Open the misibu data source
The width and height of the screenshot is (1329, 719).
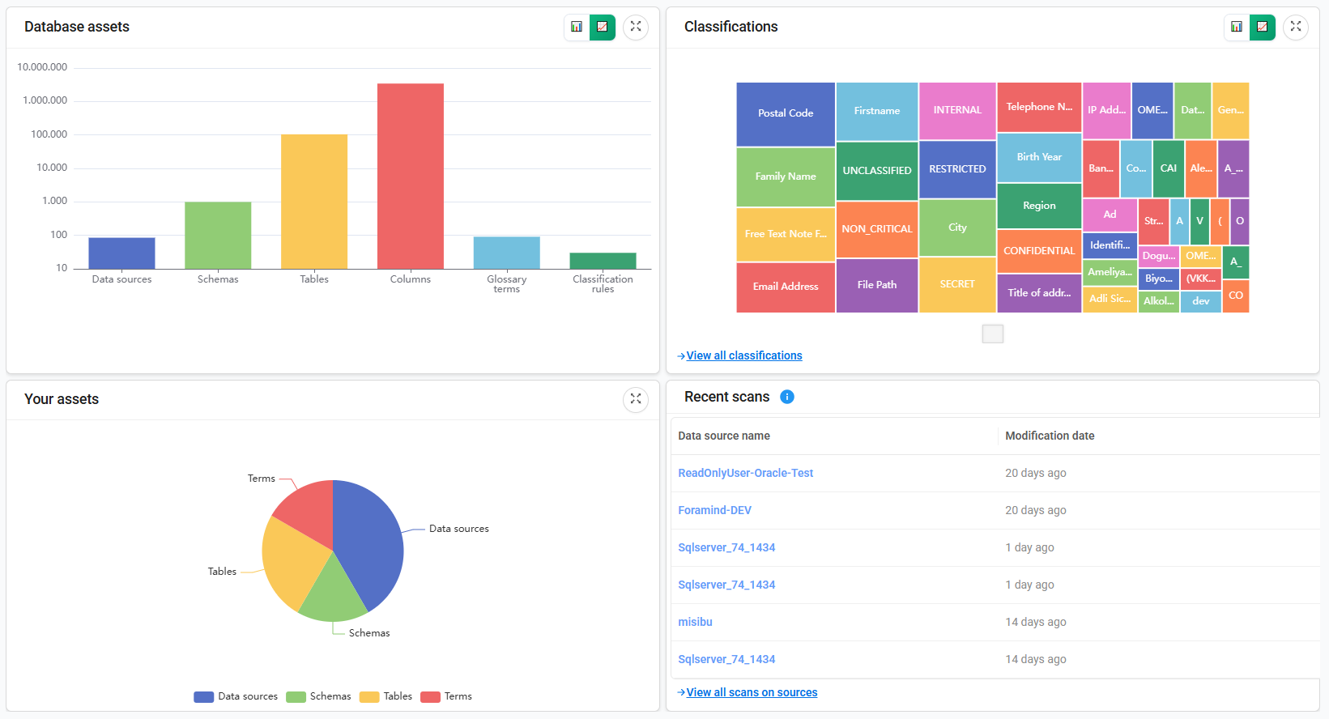(x=695, y=622)
